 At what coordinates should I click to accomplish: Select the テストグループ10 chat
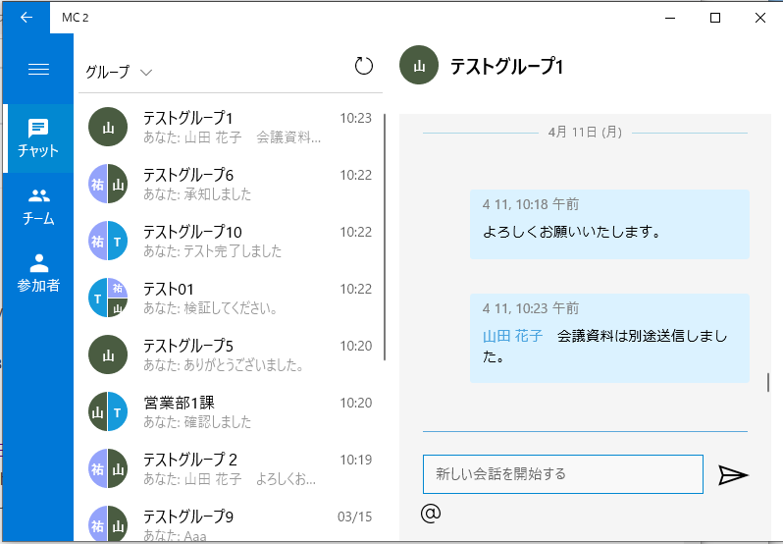click(231, 241)
